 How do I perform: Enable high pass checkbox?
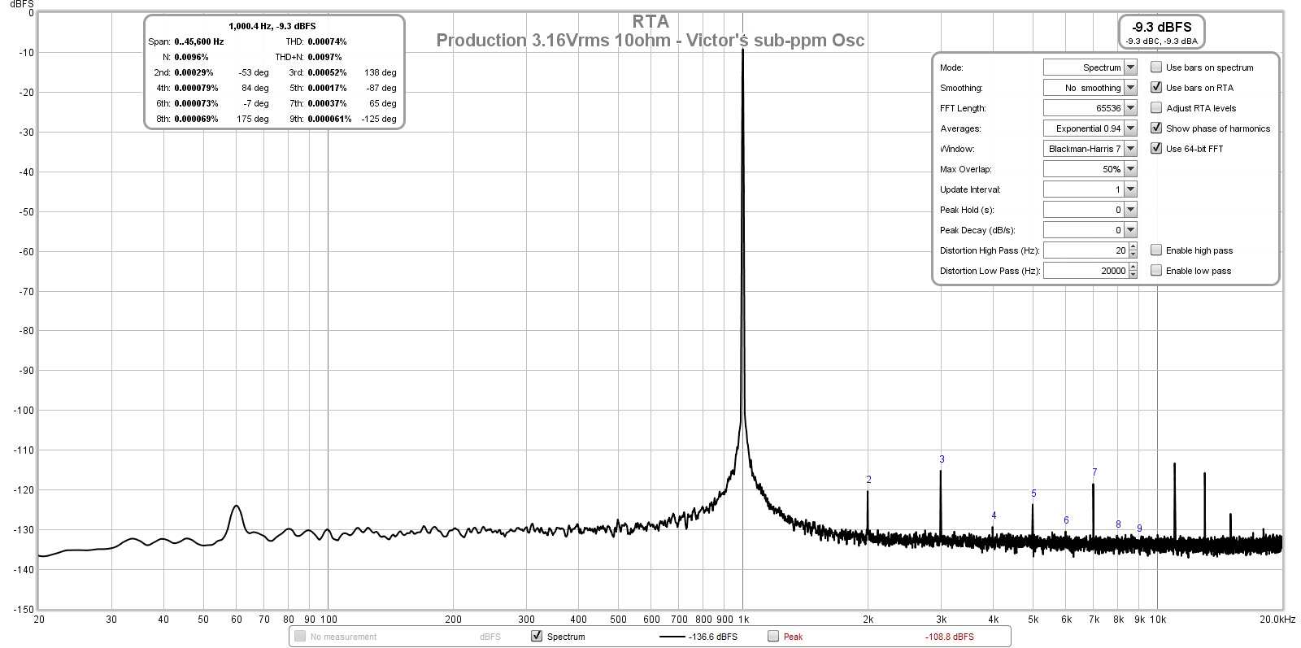[1156, 250]
